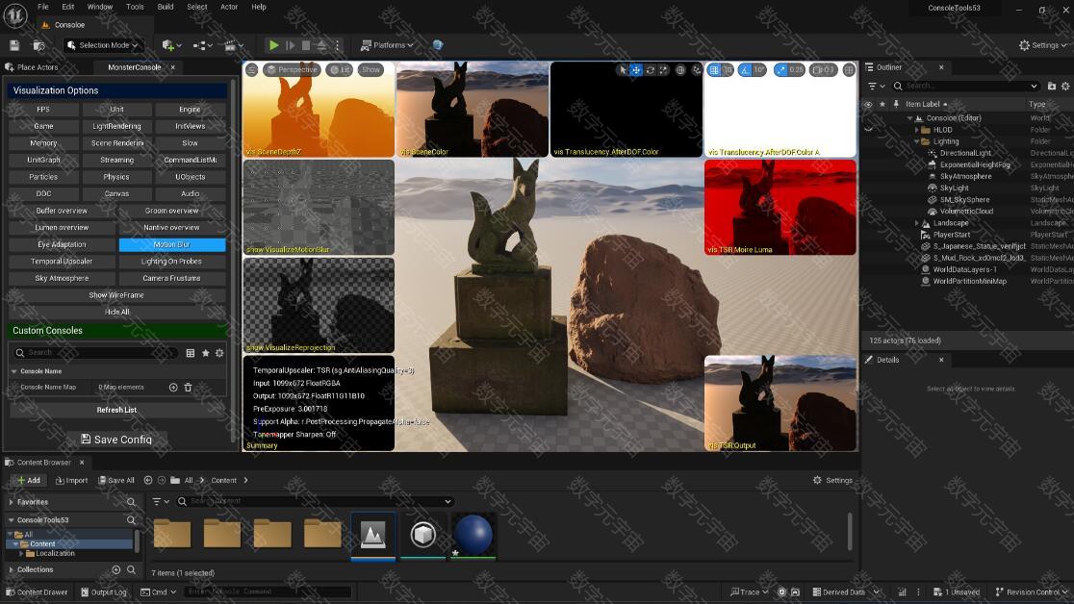1074x604 pixels.
Task: Open the Output Log from status bar
Action: point(103,592)
